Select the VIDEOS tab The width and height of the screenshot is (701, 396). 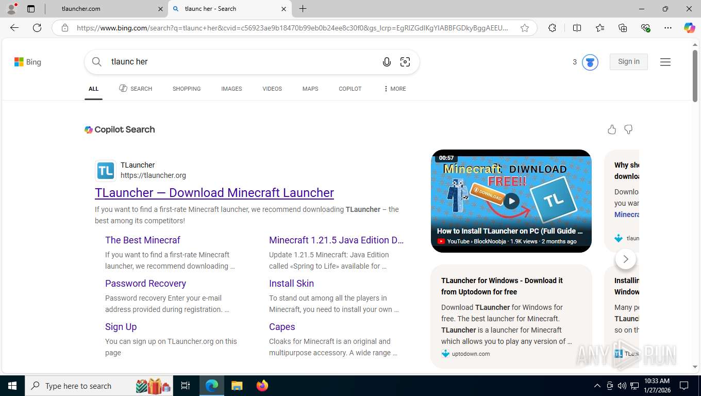pyautogui.click(x=272, y=89)
